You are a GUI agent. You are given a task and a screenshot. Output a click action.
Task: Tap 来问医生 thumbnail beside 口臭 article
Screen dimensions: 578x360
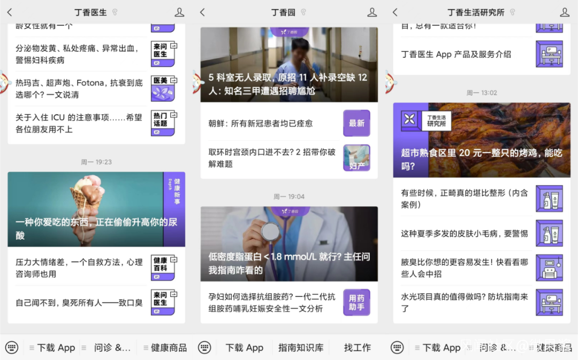164,302
